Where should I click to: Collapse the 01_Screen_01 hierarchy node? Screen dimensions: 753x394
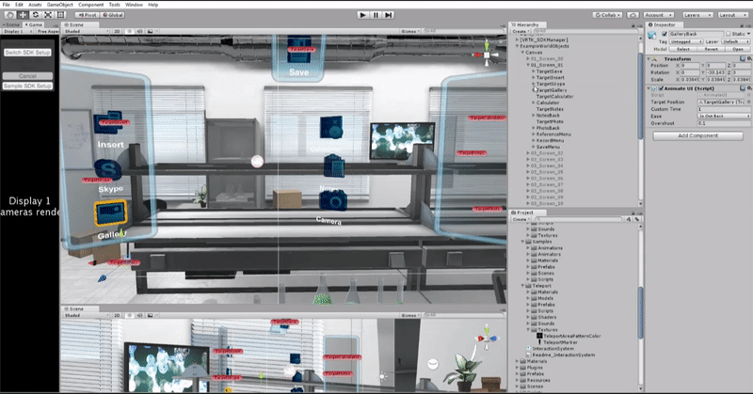pos(528,65)
